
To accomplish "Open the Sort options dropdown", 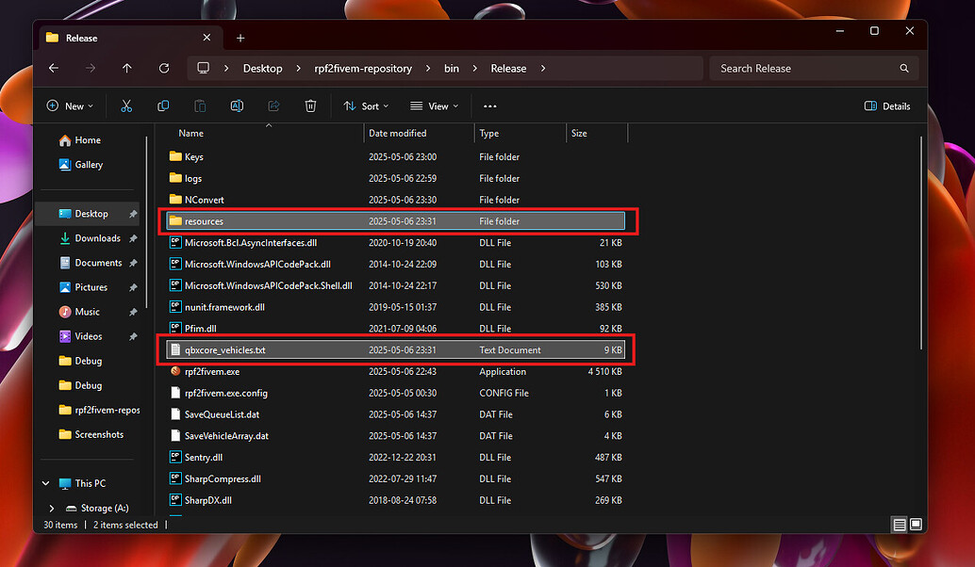I will [x=366, y=105].
